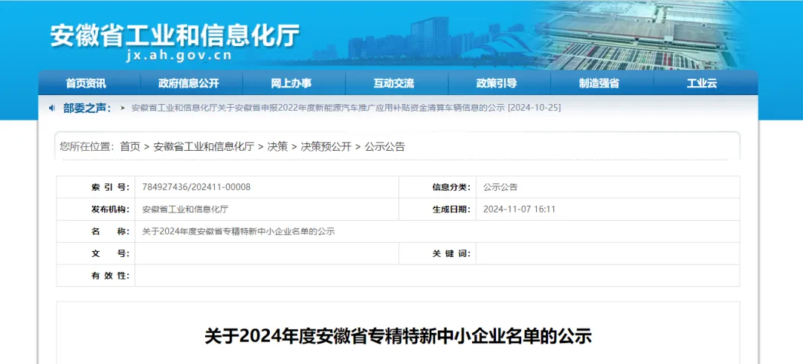
Task: Go to the 制造强省 navigation tab
Action: point(599,83)
